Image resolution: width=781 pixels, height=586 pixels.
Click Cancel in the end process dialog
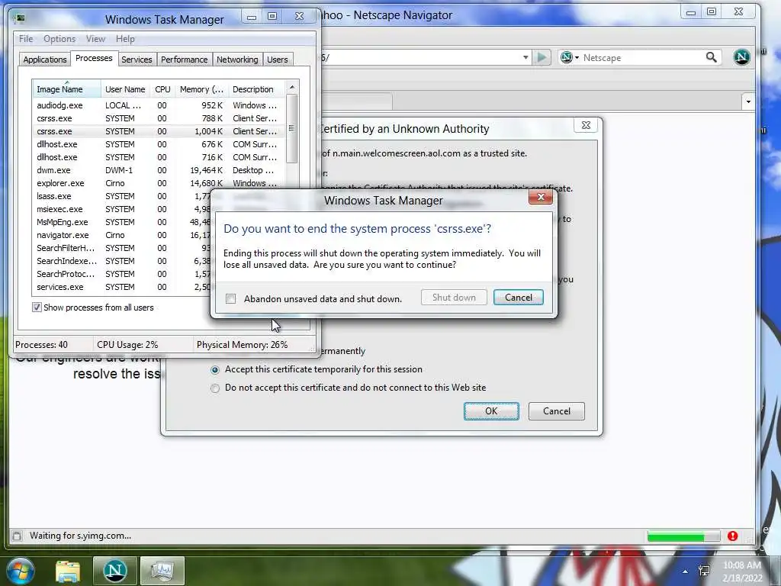[518, 298]
